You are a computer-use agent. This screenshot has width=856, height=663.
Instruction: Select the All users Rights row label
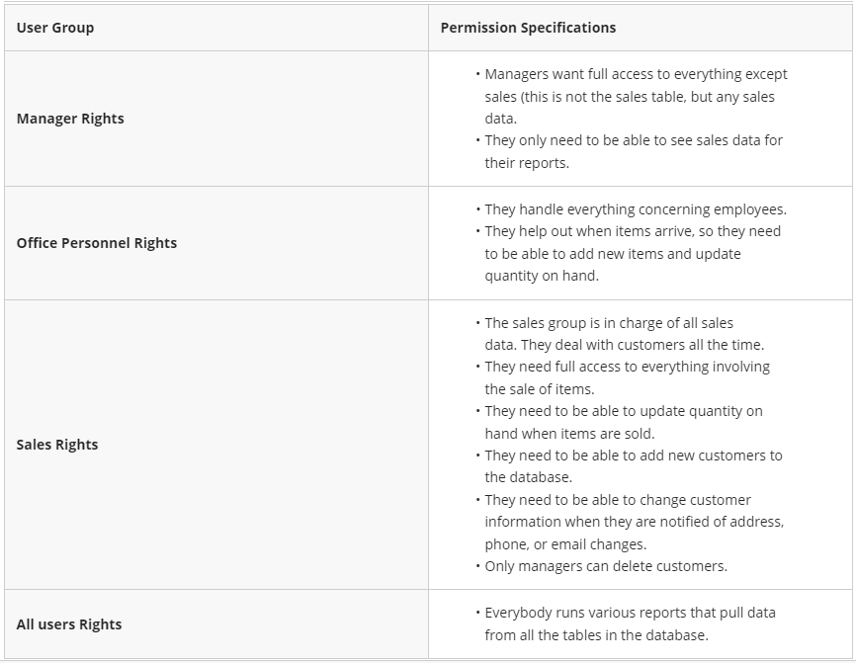coord(69,624)
